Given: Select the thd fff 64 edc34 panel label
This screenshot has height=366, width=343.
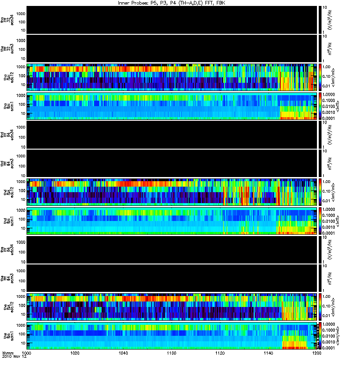Looking at the screenshot, I should tap(7, 135).
